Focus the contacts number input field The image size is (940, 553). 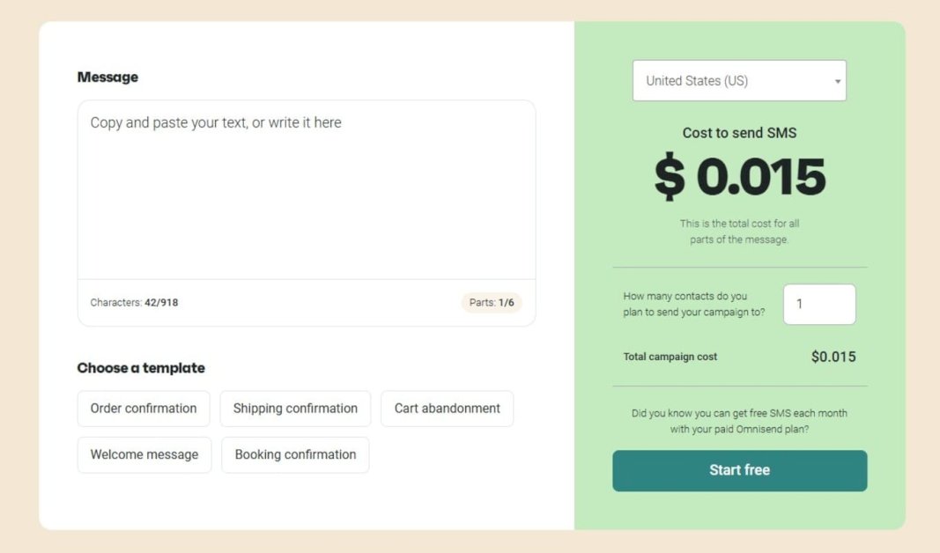(x=818, y=305)
